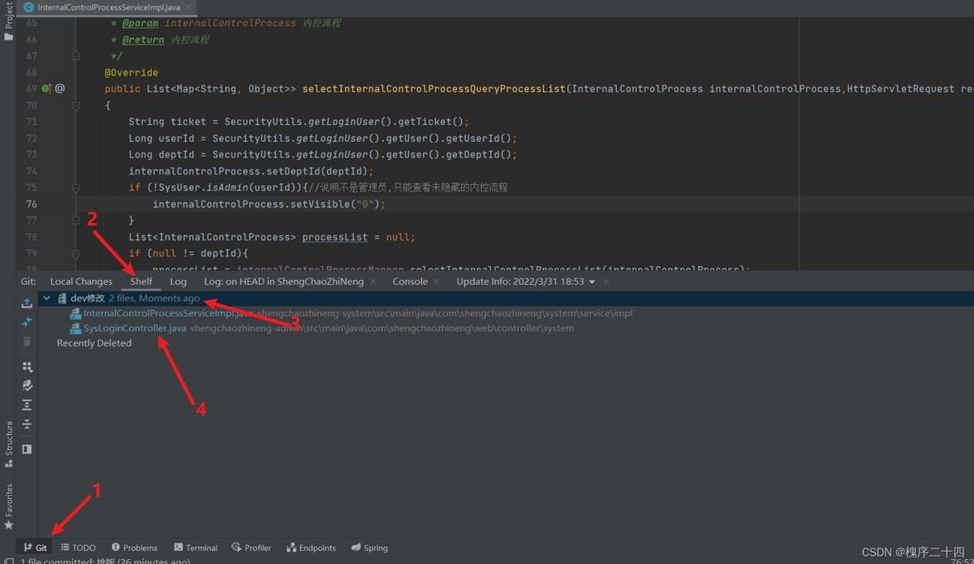974x564 pixels.
Task: Open the Structure tool window sidebar
Action: pos(9,444)
